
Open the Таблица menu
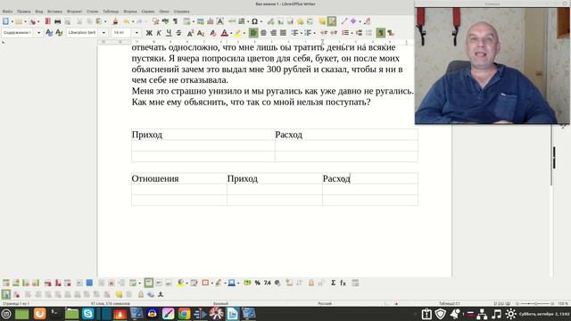(111, 12)
